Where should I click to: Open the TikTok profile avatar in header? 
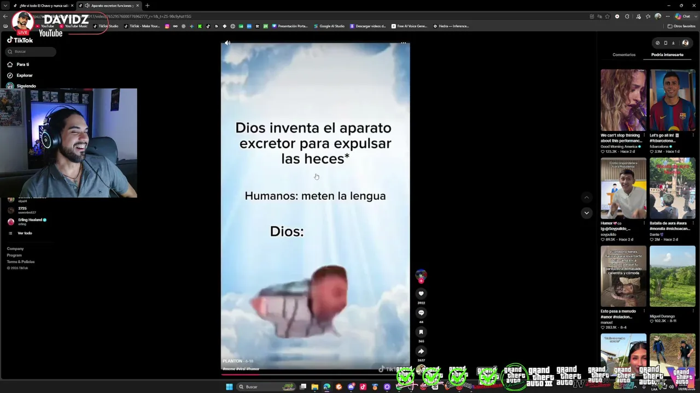tap(685, 43)
